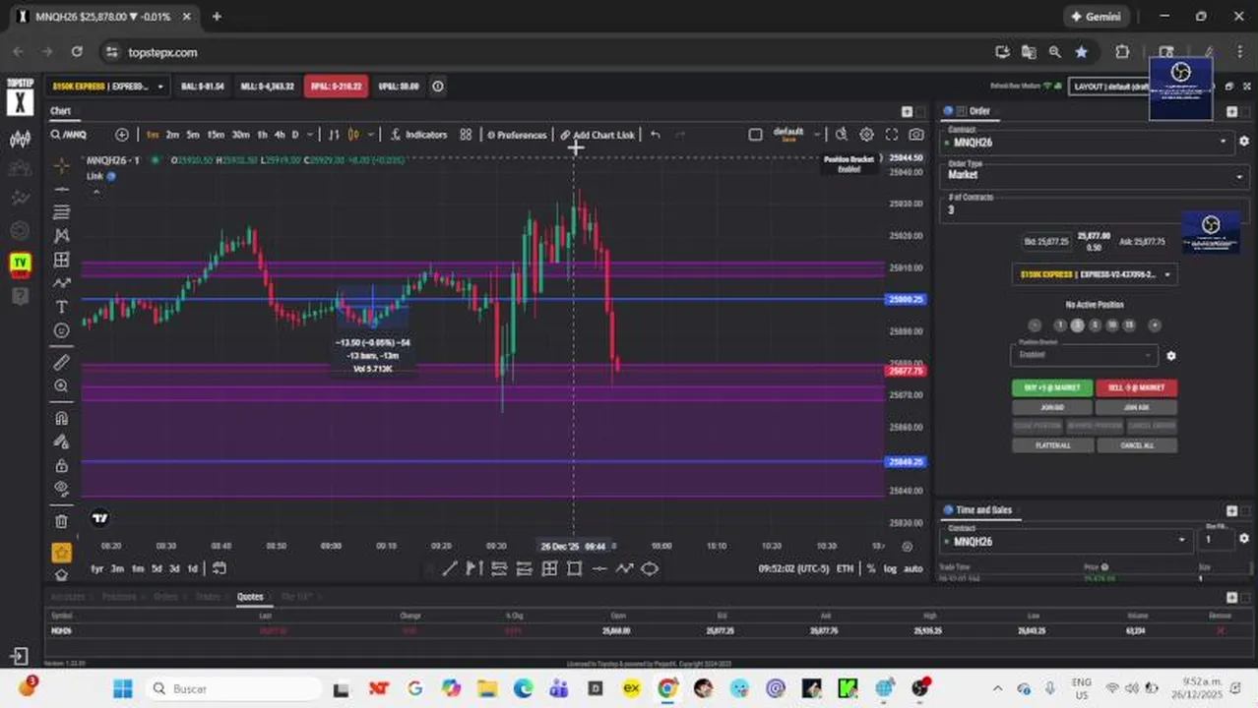
Task: Activate the zoom in tool
Action: (x=61, y=385)
